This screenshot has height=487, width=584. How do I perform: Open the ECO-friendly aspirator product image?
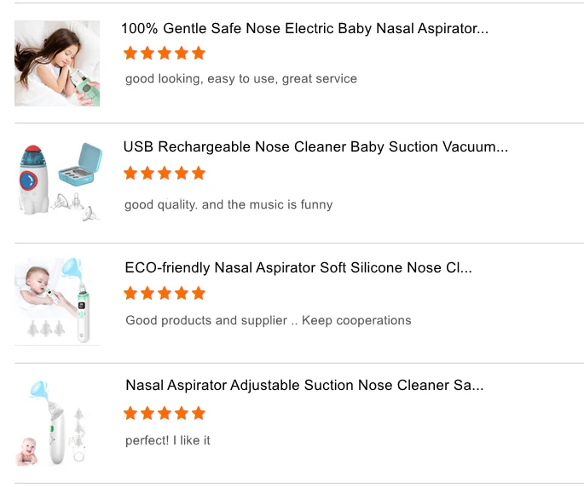(57, 302)
